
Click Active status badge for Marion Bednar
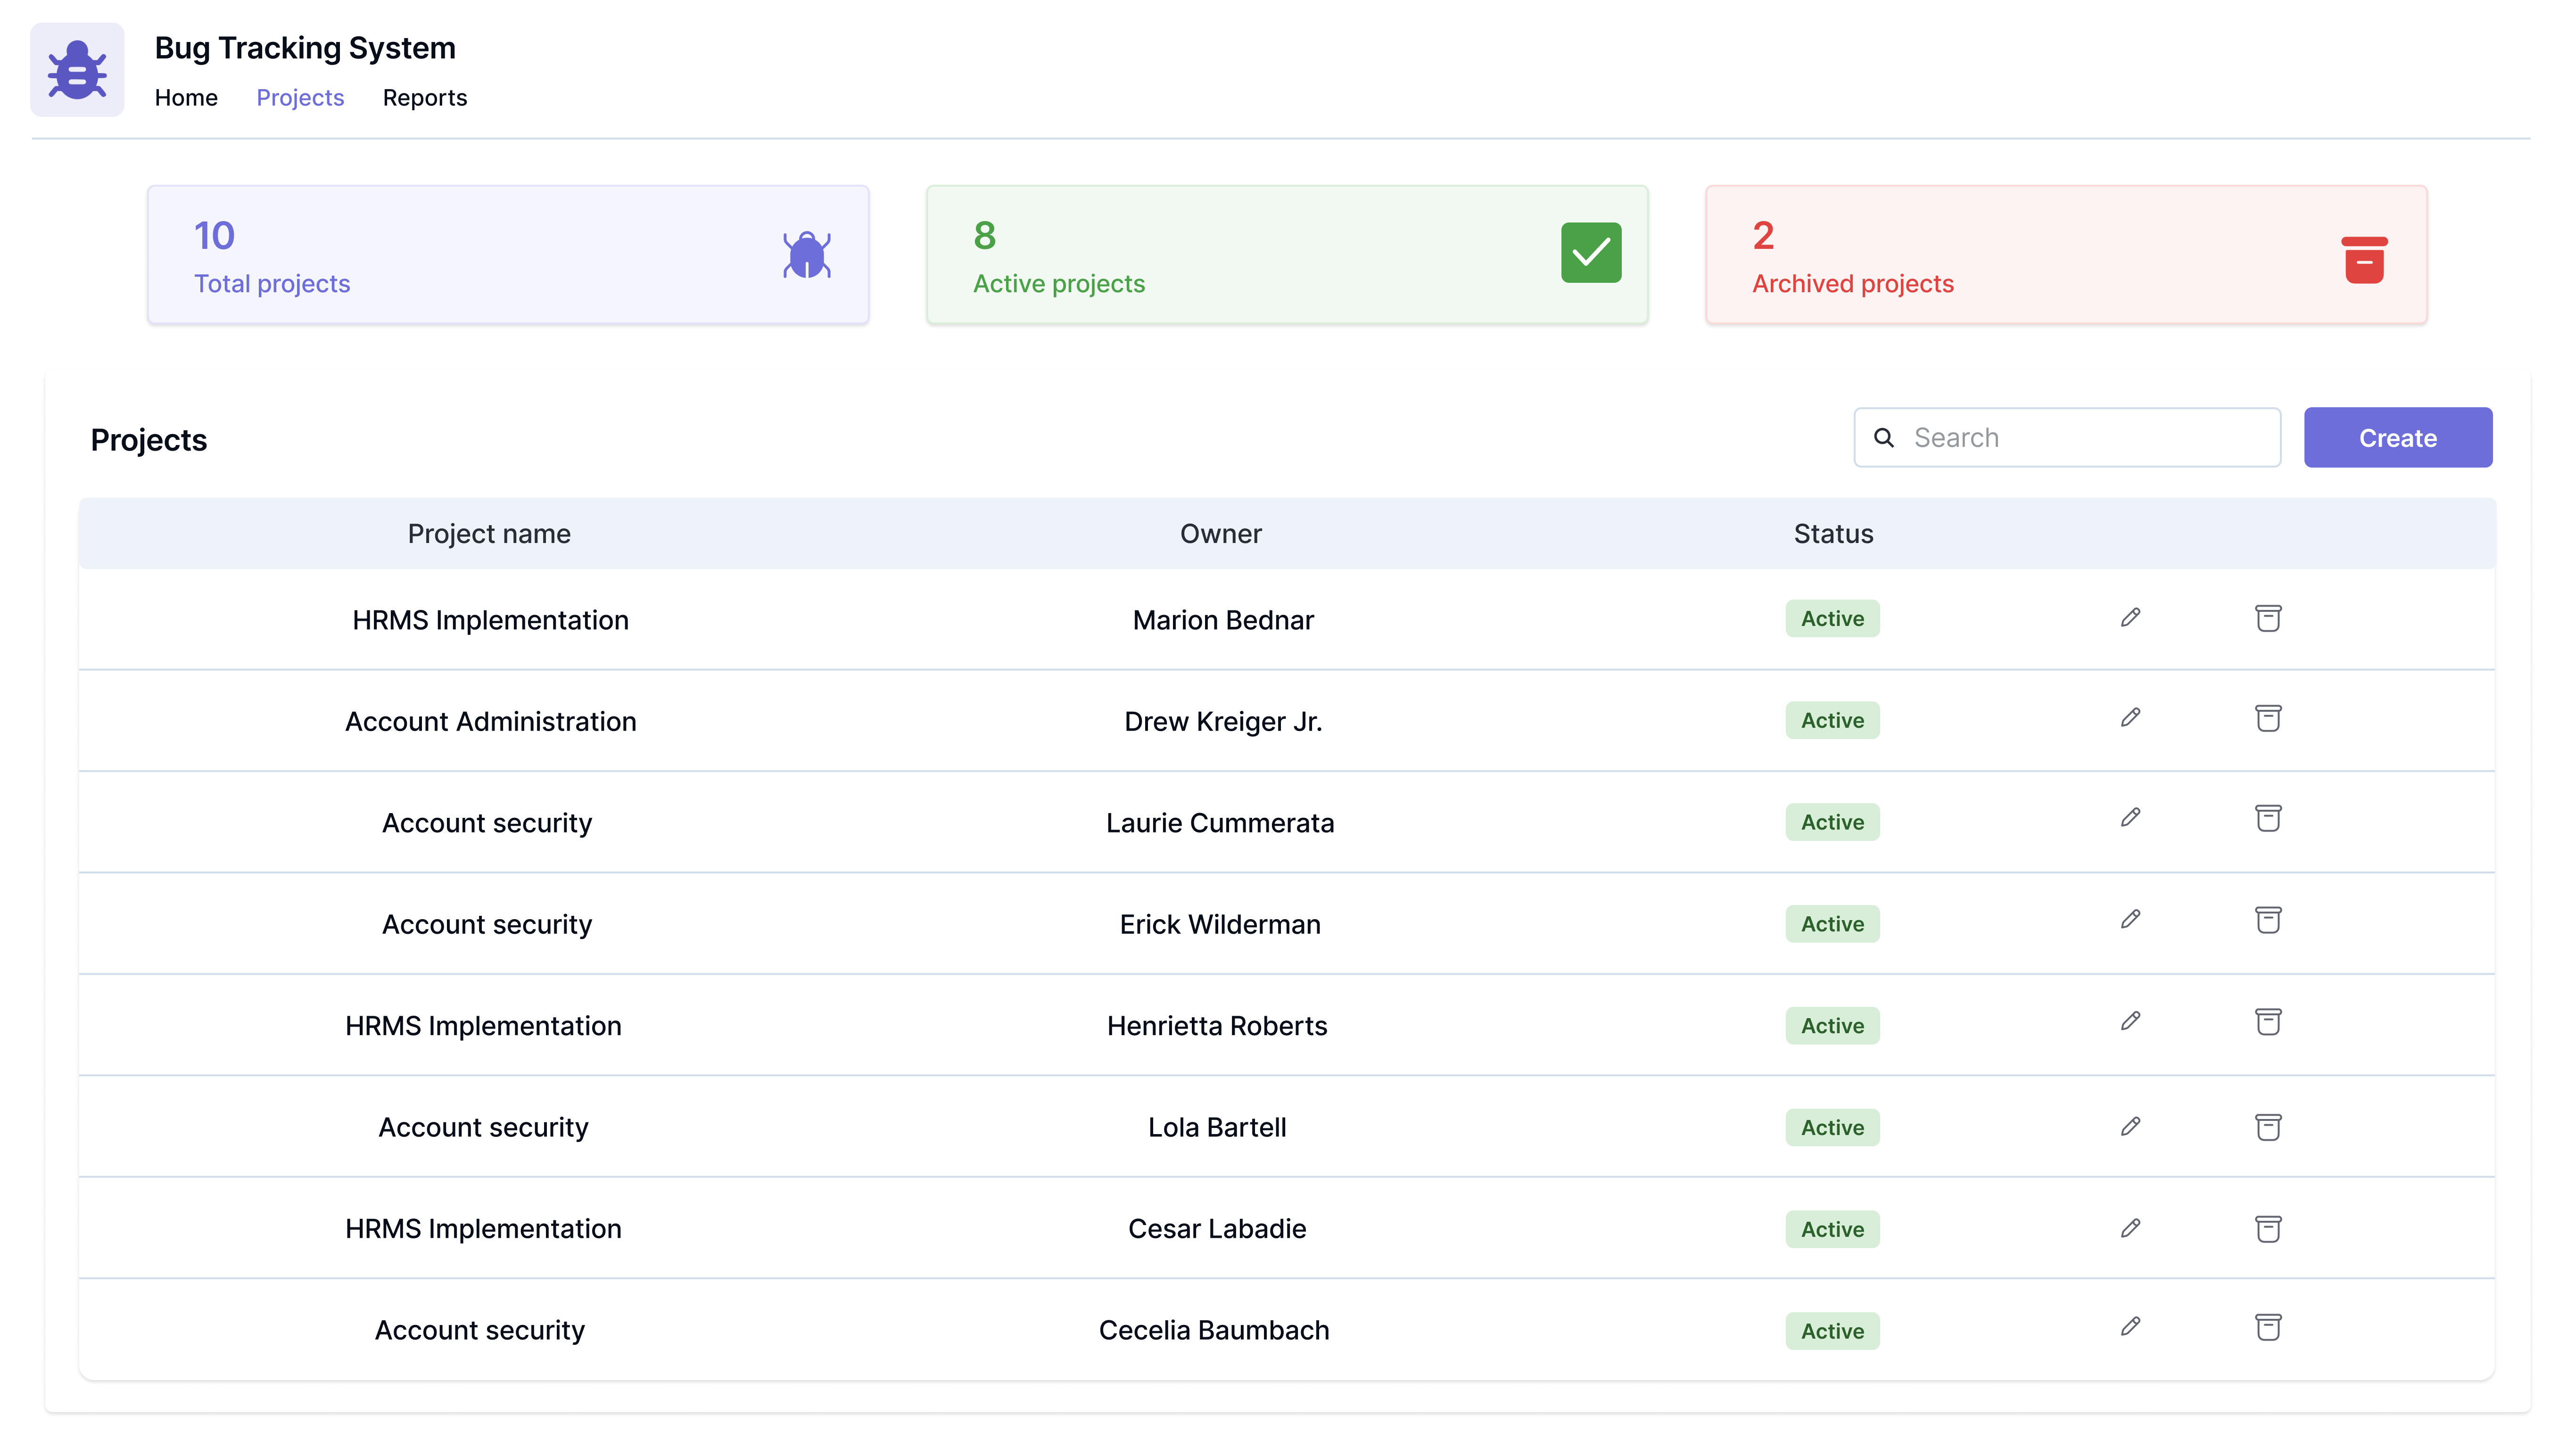1832,619
